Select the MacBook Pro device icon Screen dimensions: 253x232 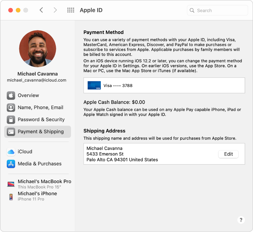pos(11,184)
